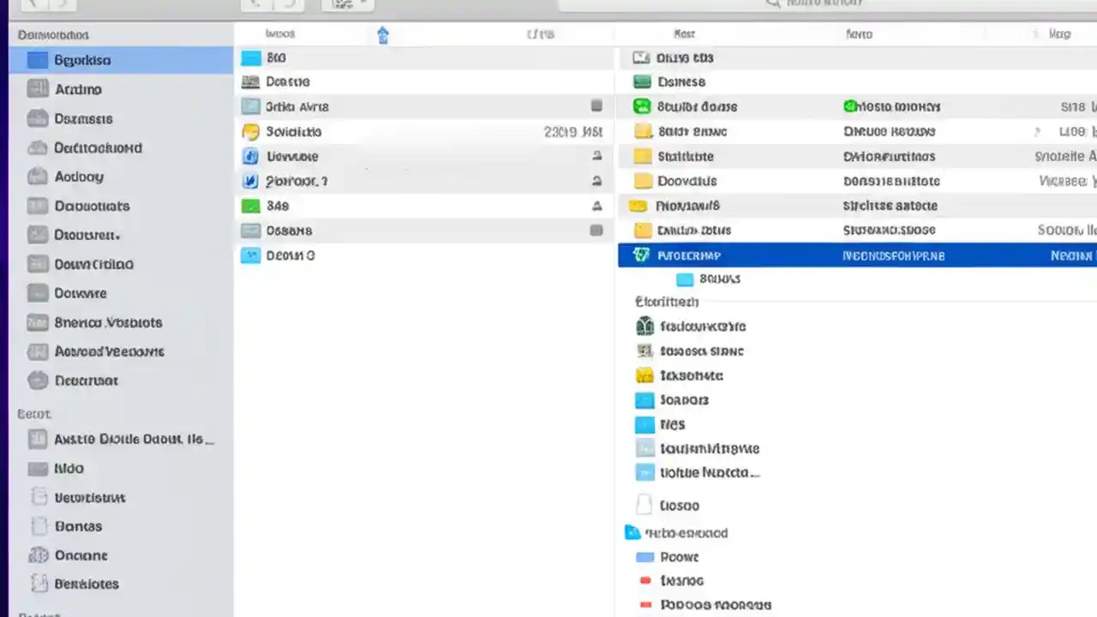Screen dimensions: 1097x617
Task: Open the blue document icon in the middle column
Action: click(x=250, y=156)
